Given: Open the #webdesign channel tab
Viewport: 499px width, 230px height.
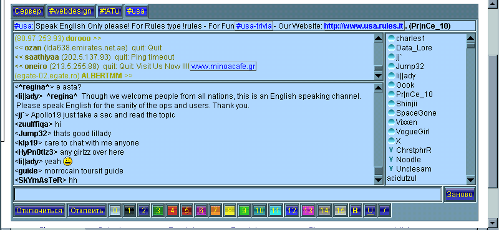Looking at the screenshot, I should pos(70,11).
